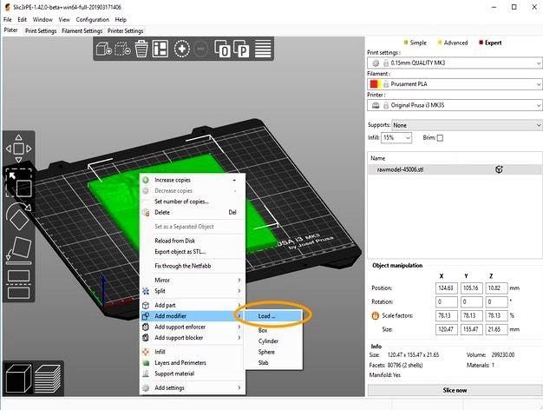Screen dimensions: 543x410
Task: Click the Arrange objects toolbar icon
Action: (x=160, y=50)
